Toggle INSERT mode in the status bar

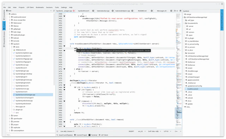pyautogui.click(x=131, y=131)
